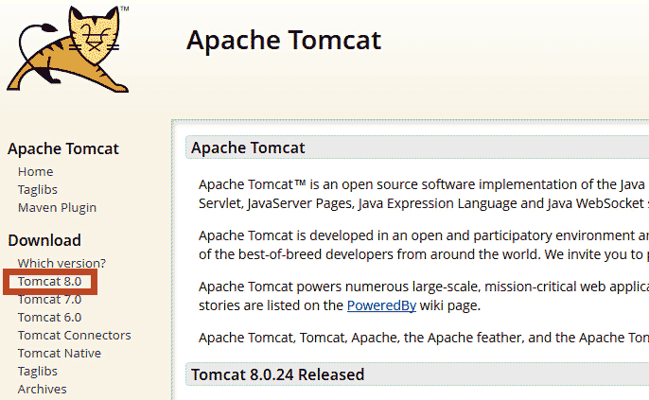This screenshot has height=400, width=649.
Task: Go to the Maven Plugin page
Action: coord(57,207)
